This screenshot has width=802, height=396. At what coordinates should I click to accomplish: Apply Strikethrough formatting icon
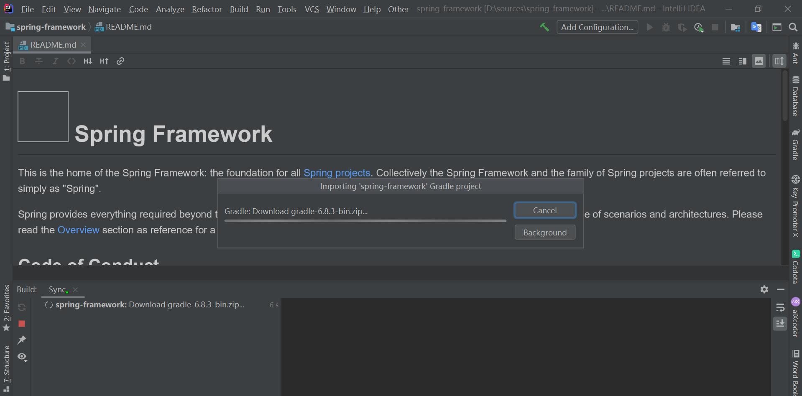38,61
